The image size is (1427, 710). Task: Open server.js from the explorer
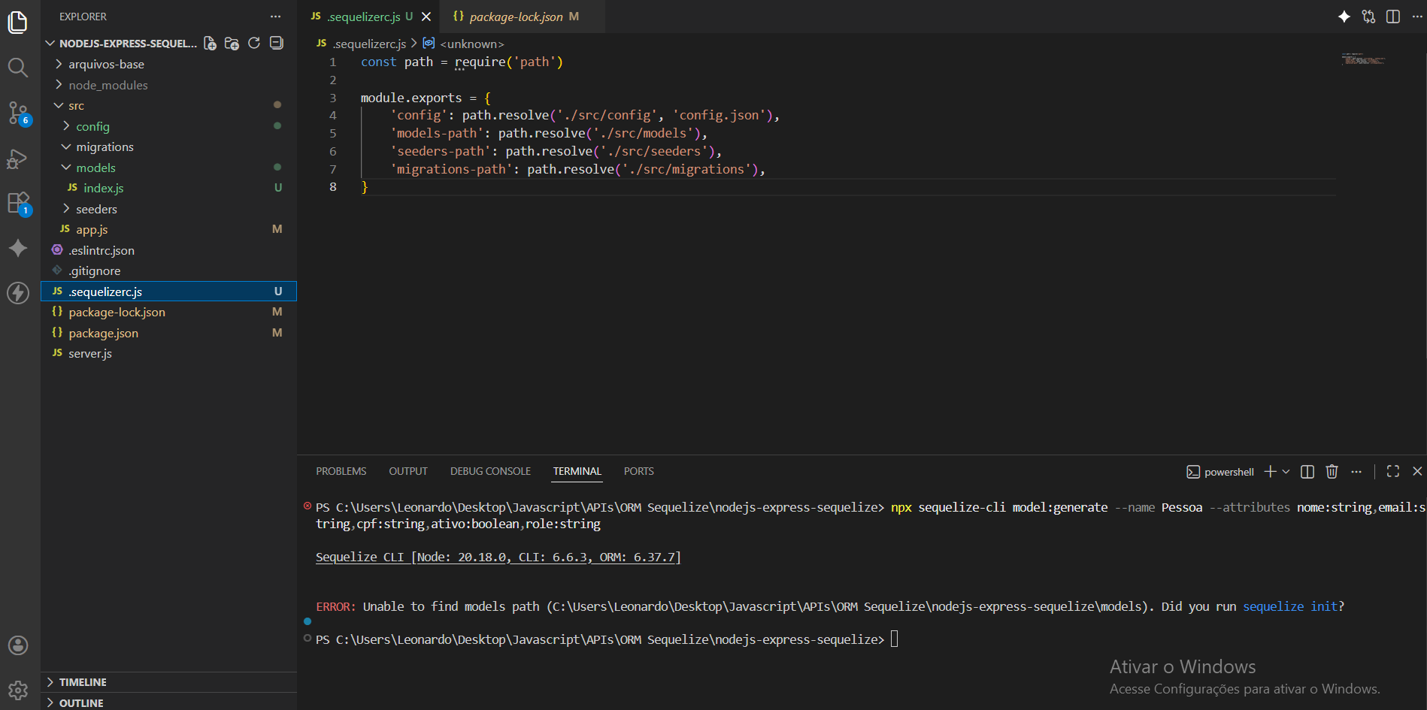90,354
